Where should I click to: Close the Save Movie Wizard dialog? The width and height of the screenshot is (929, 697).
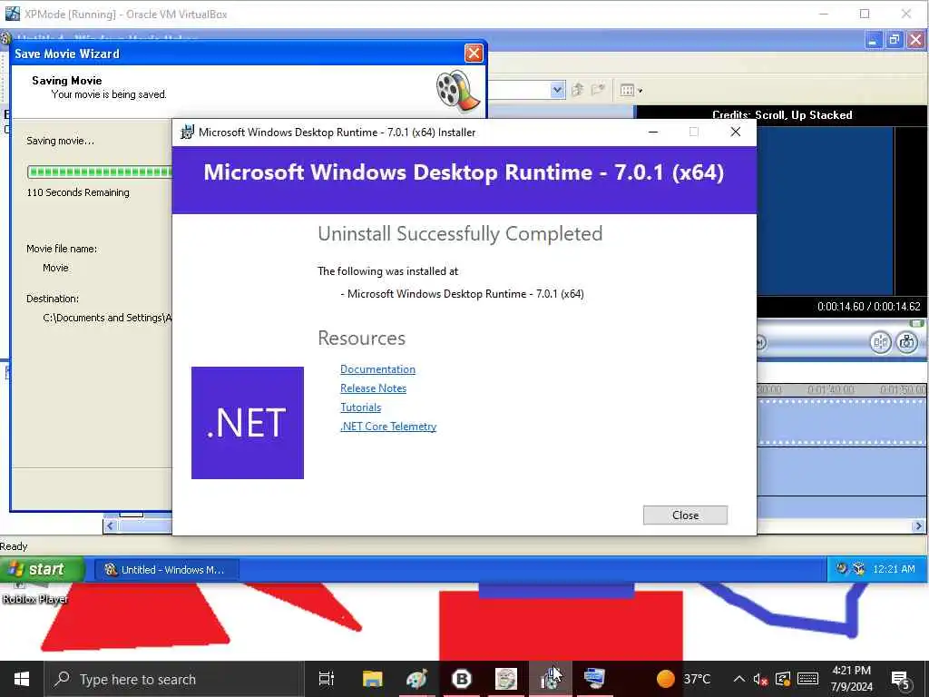[474, 54]
